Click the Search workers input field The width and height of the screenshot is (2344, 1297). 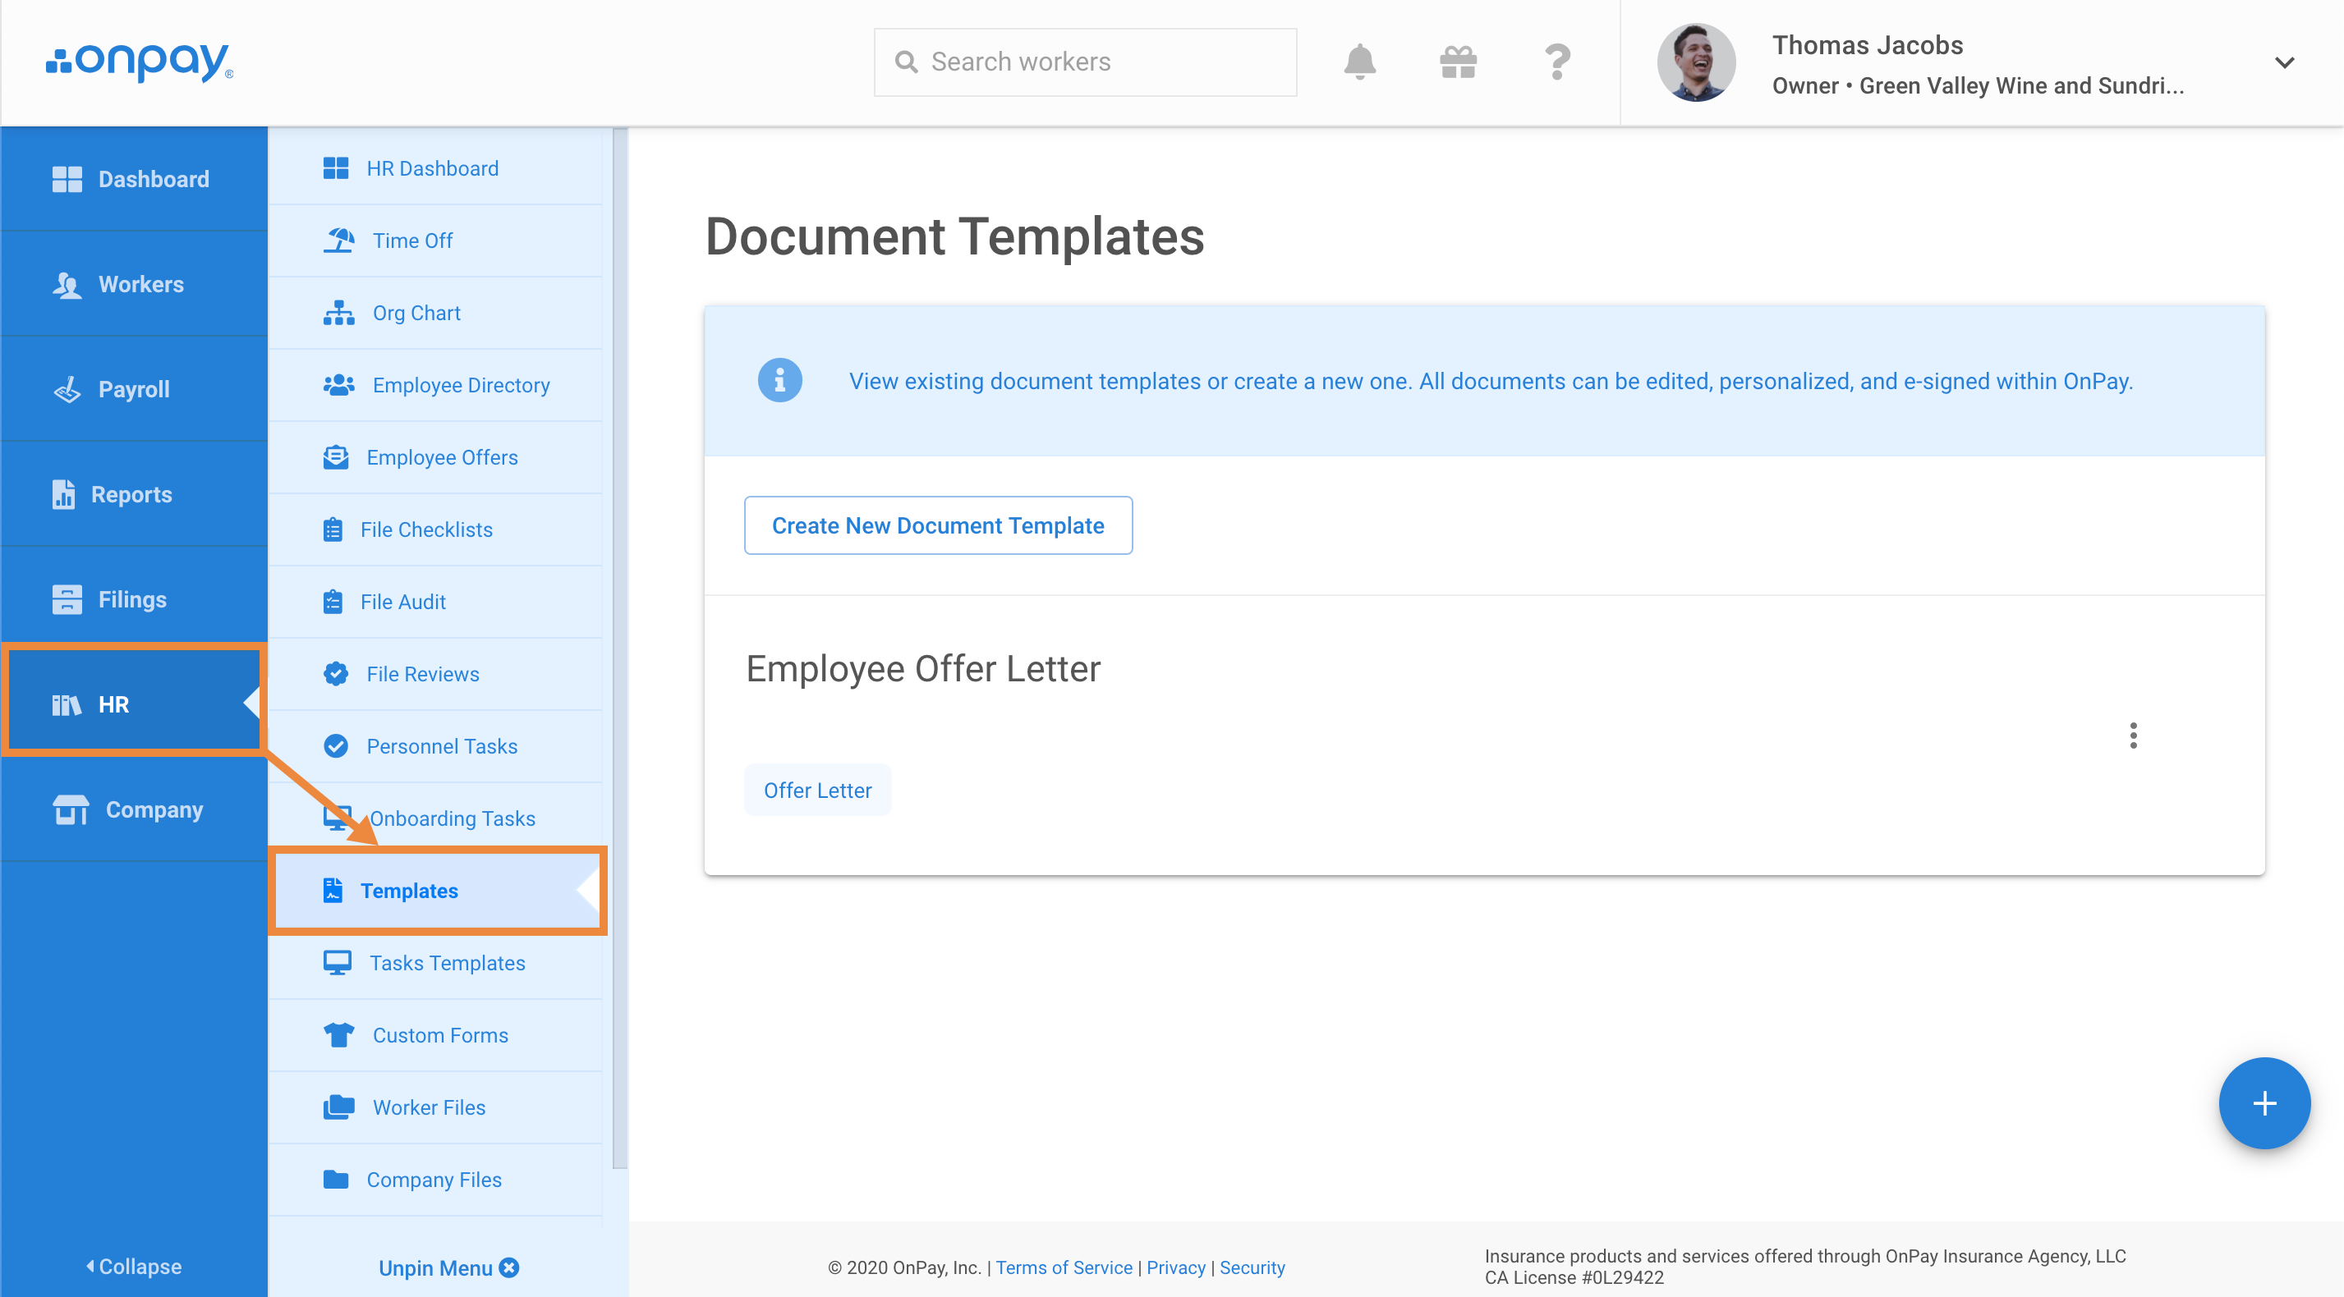[1086, 62]
